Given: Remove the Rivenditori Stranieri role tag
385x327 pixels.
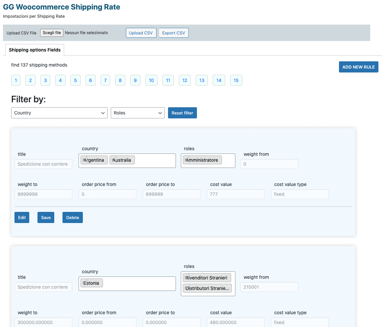Looking at the screenshot, I should (186, 277).
